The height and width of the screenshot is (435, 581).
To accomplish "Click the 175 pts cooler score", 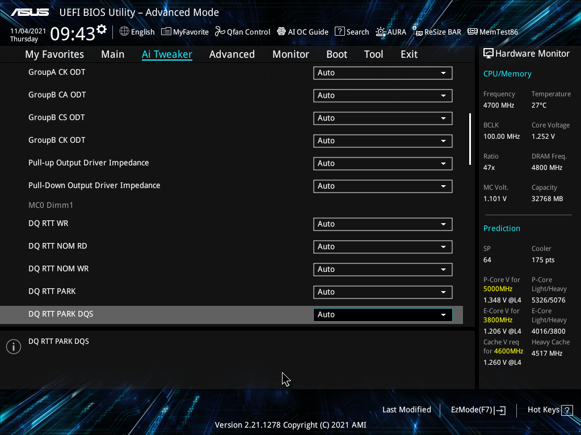I will [x=543, y=260].
